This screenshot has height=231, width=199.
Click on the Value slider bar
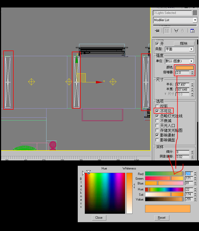tap(164, 199)
